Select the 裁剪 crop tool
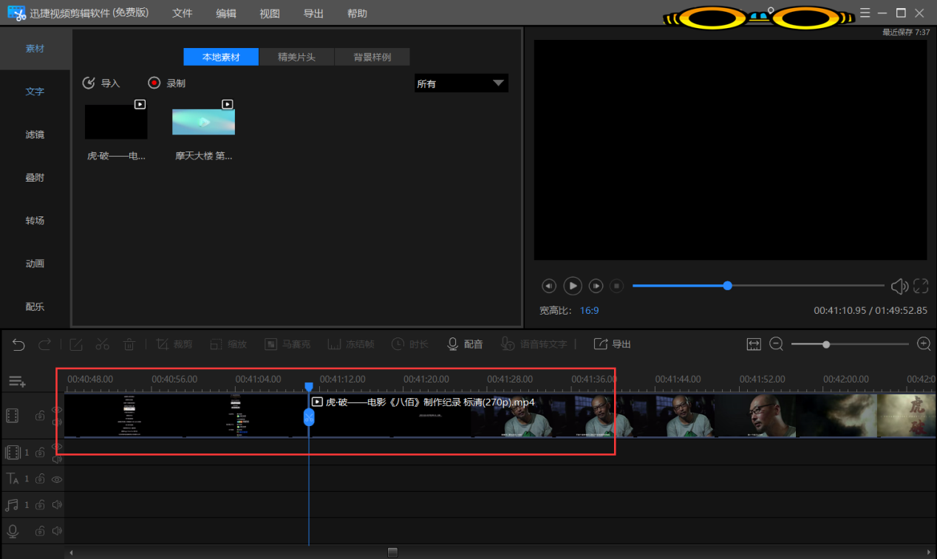This screenshot has width=937, height=559. pos(174,344)
